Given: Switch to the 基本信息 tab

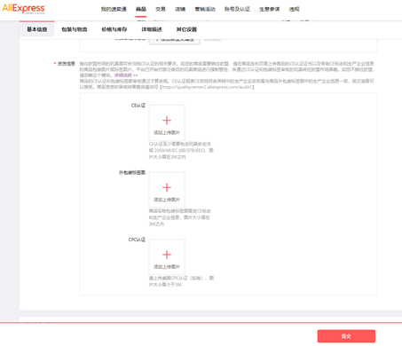Looking at the screenshot, I should [37, 29].
